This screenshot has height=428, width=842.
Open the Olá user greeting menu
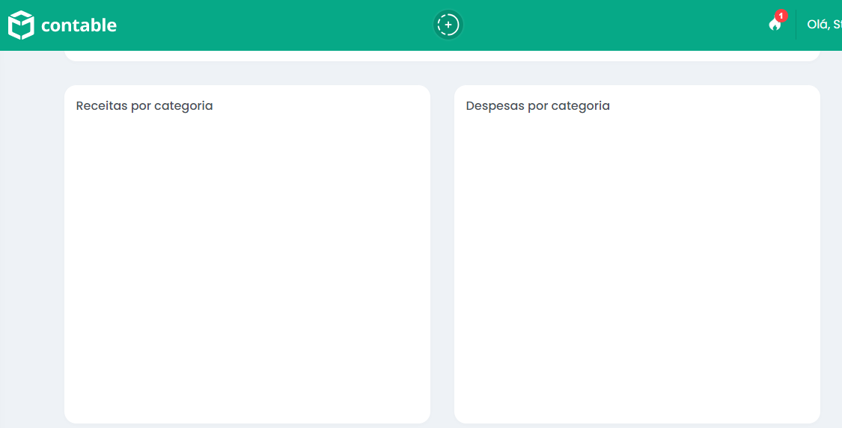coord(824,25)
